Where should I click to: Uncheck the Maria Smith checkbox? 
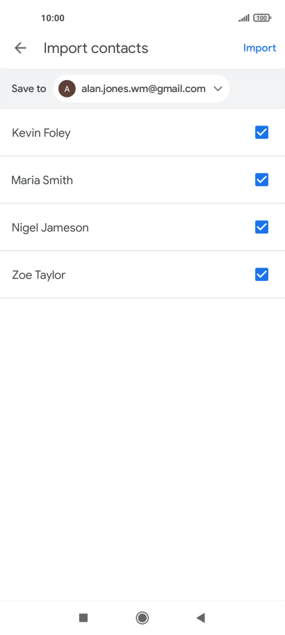pyautogui.click(x=261, y=180)
